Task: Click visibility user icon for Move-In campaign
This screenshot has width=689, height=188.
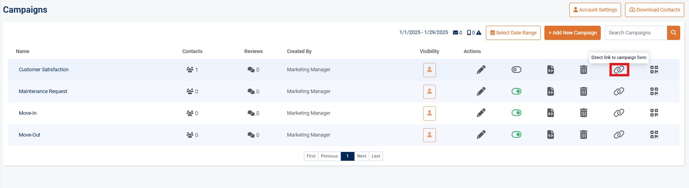Action: 429,113
